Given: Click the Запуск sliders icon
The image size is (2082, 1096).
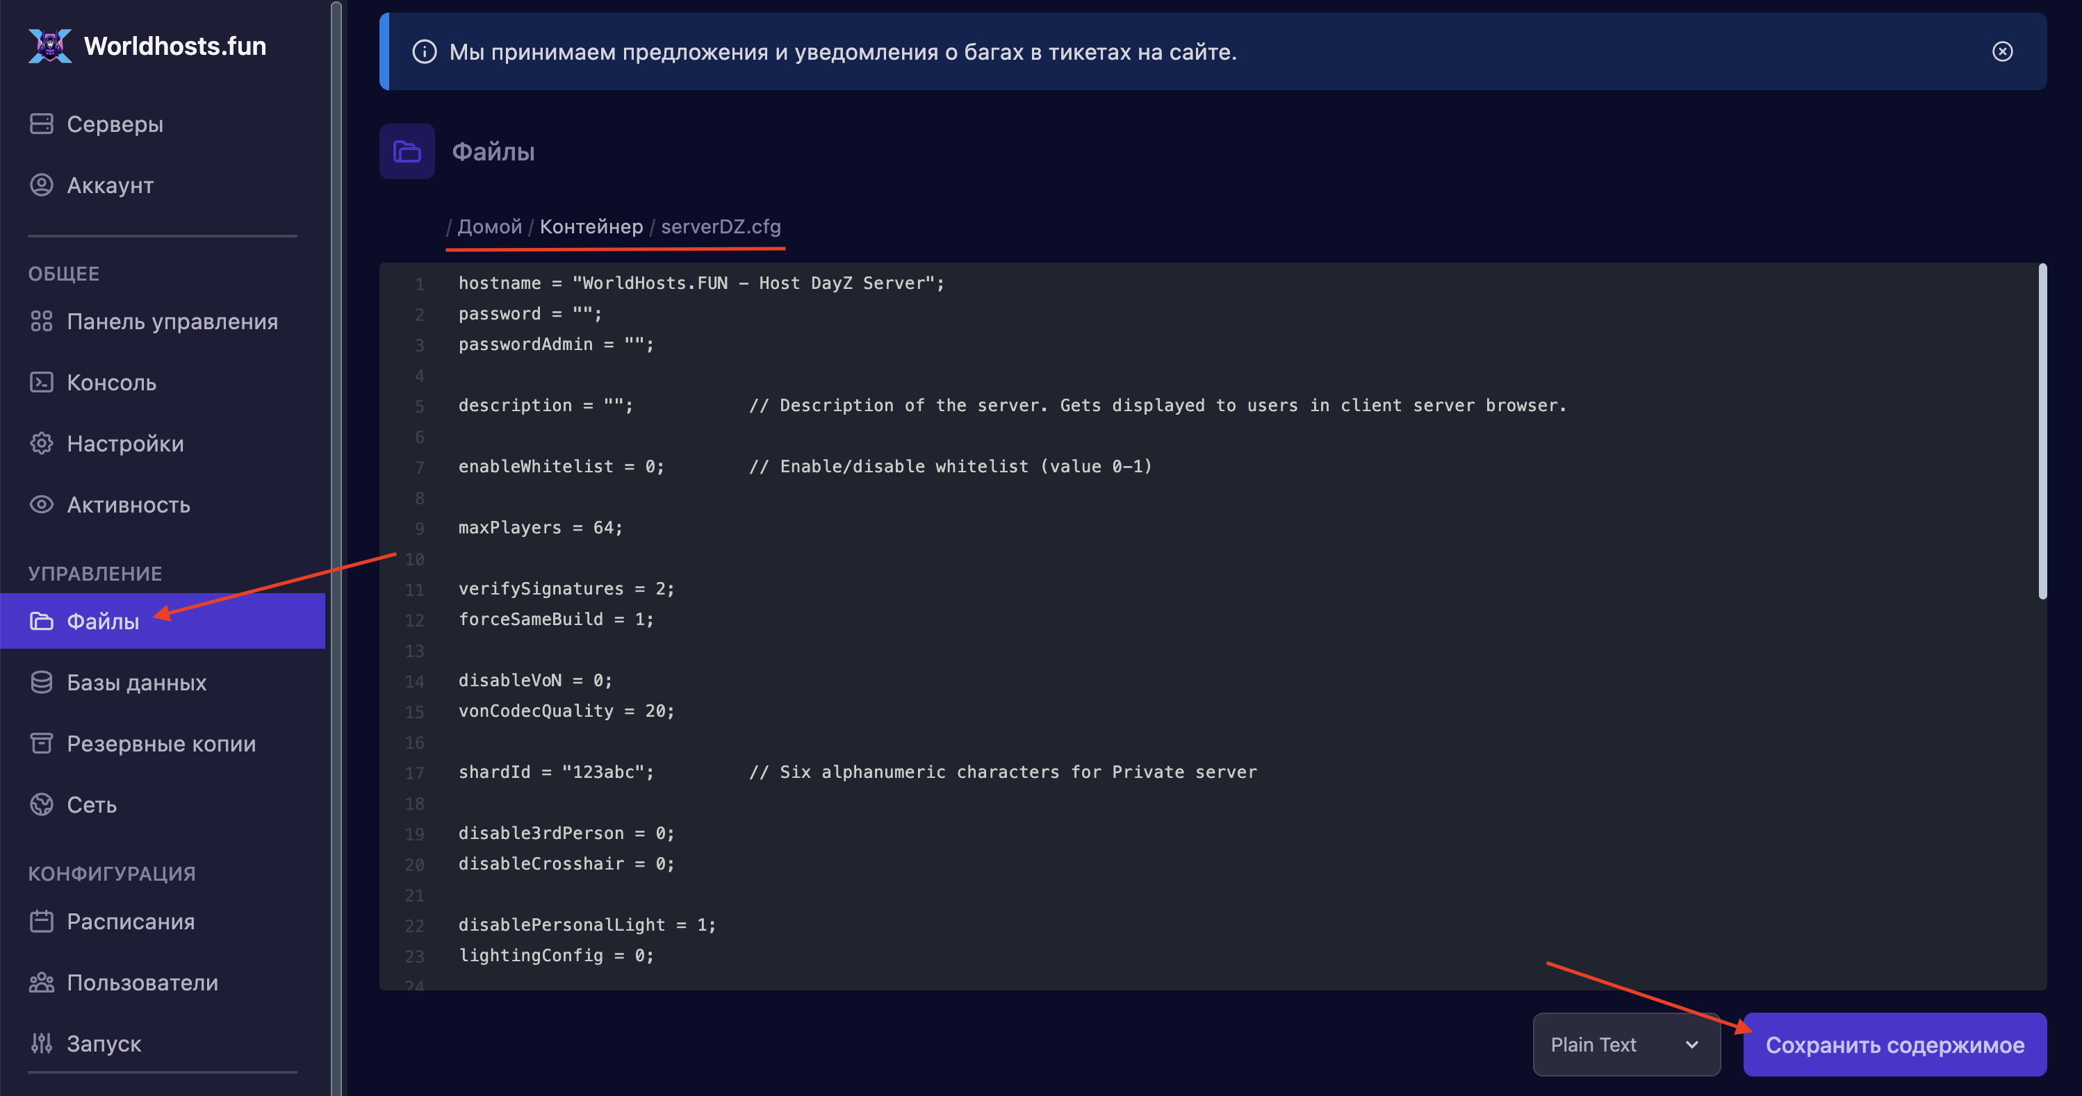Looking at the screenshot, I should click(41, 1043).
